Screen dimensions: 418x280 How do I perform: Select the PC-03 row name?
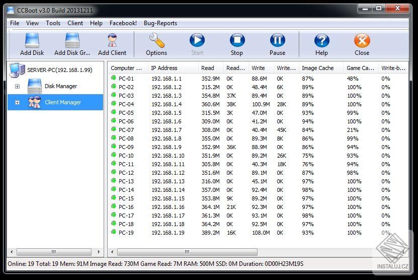pyautogui.click(x=126, y=96)
